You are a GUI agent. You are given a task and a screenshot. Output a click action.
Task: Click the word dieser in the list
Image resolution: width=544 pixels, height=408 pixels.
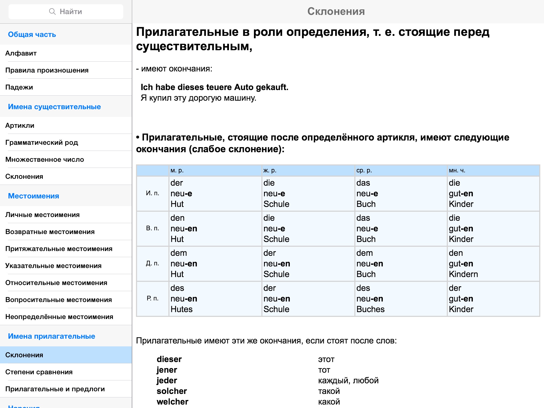pyautogui.click(x=169, y=359)
